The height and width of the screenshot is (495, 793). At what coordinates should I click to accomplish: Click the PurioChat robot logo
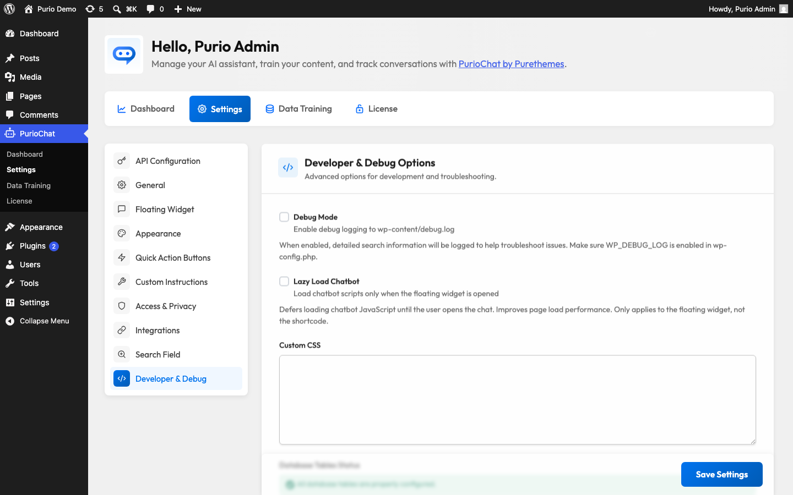point(124,54)
